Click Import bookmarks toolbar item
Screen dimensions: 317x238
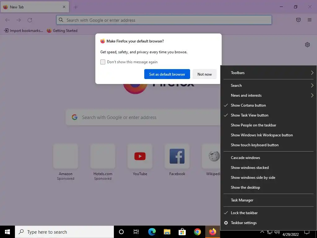[24, 31]
